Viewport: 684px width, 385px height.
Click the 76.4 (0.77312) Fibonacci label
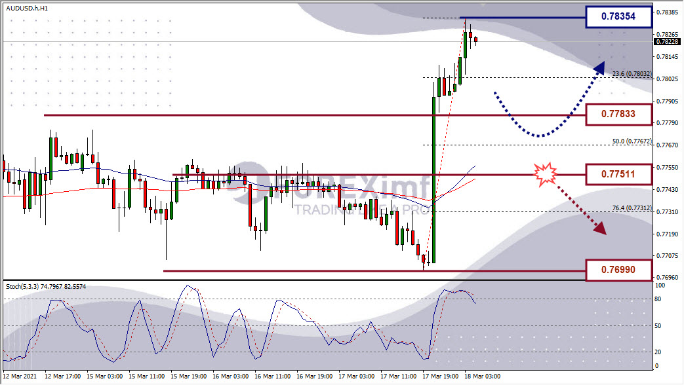click(632, 208)
